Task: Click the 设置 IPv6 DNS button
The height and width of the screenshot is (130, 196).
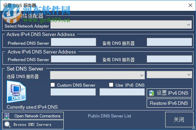Action: click(x=169, y=93)
